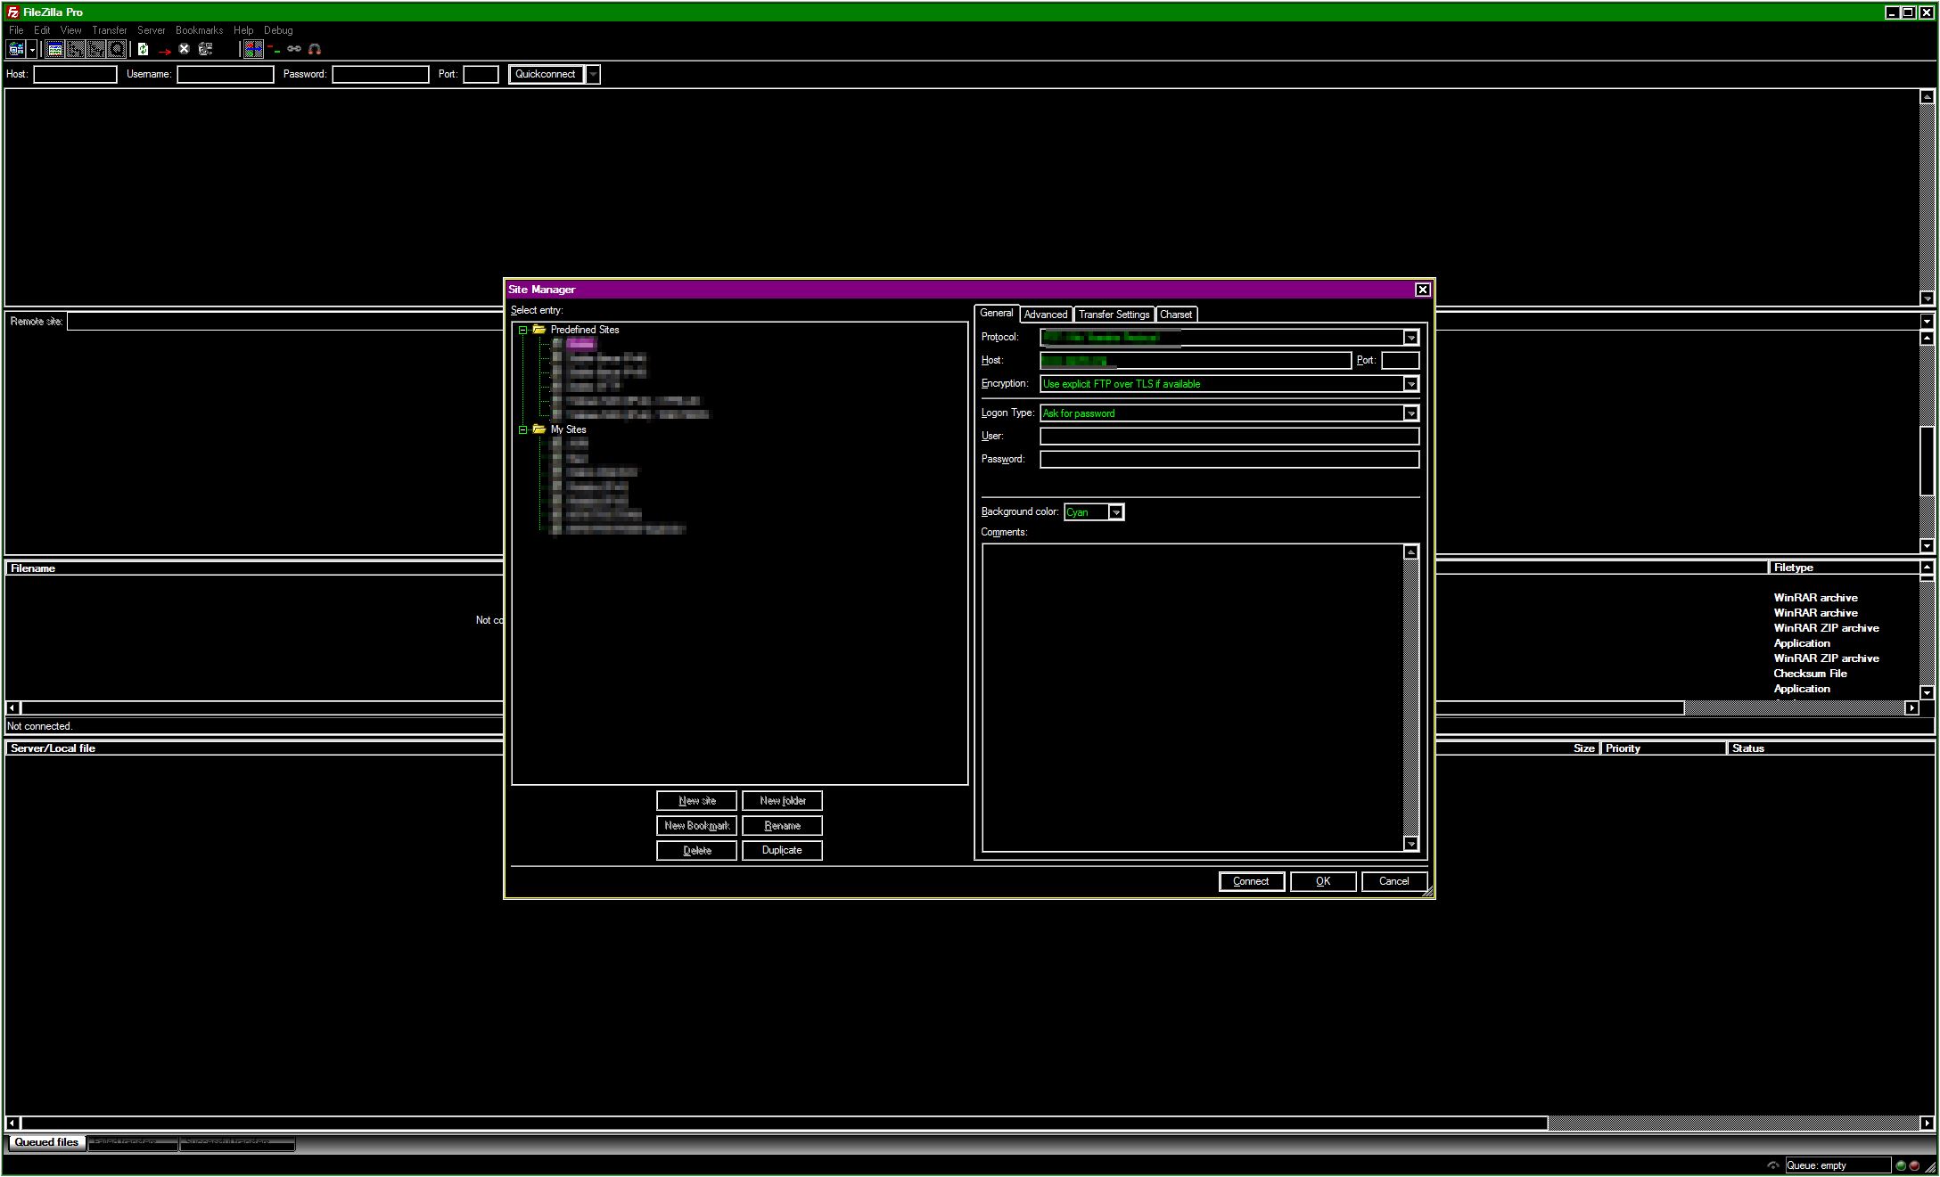Open the Bookmarks menu
This screenshot has height=1177, width=1940.
click(x=199, y=30)
